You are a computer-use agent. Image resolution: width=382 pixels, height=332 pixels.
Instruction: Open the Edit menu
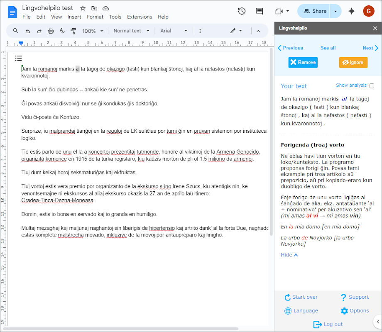tap(41, 17)
